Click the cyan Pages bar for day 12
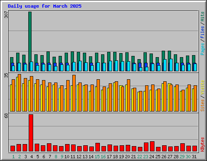 click(x=80, y=66)
